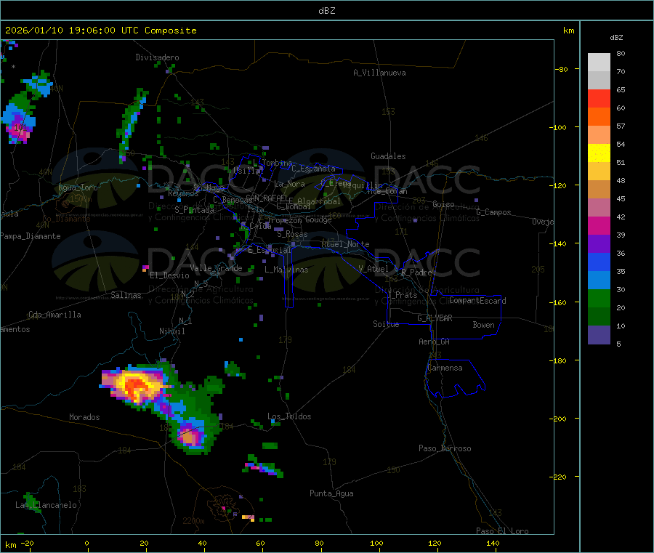Click the -80 km vertical axis tick

coord(562,69)
